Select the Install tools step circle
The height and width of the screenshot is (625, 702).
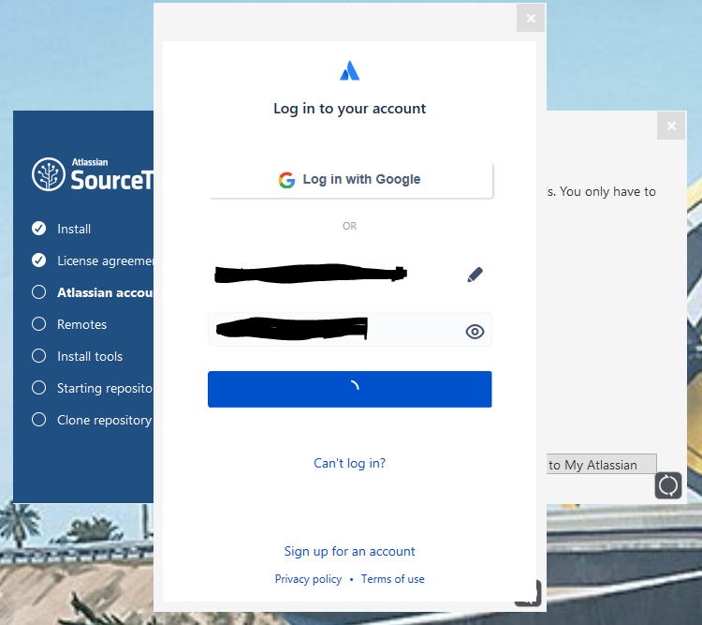[39, 355]
